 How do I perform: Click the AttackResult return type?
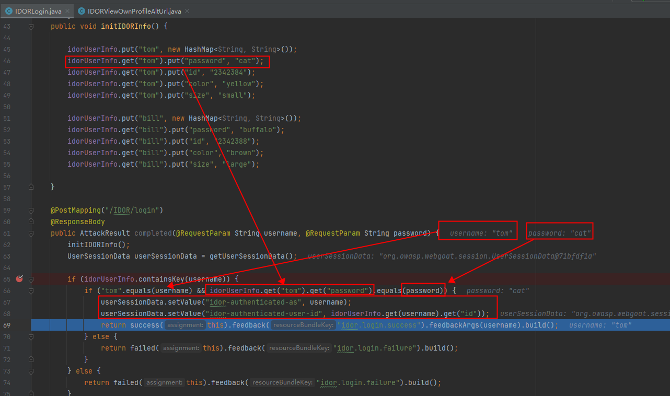[105, 233]
